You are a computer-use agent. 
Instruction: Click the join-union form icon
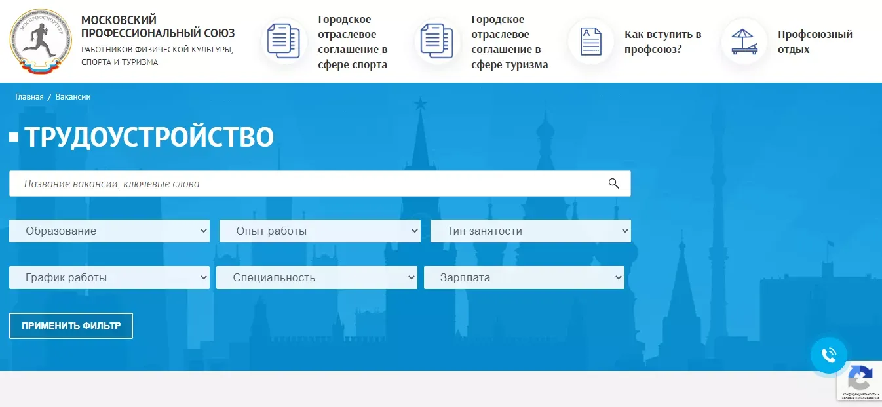(x=590, y=41)
